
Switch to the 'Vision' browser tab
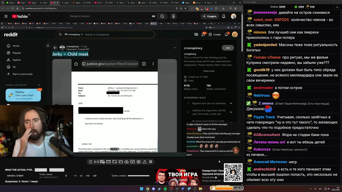click(x=132, y=3)
